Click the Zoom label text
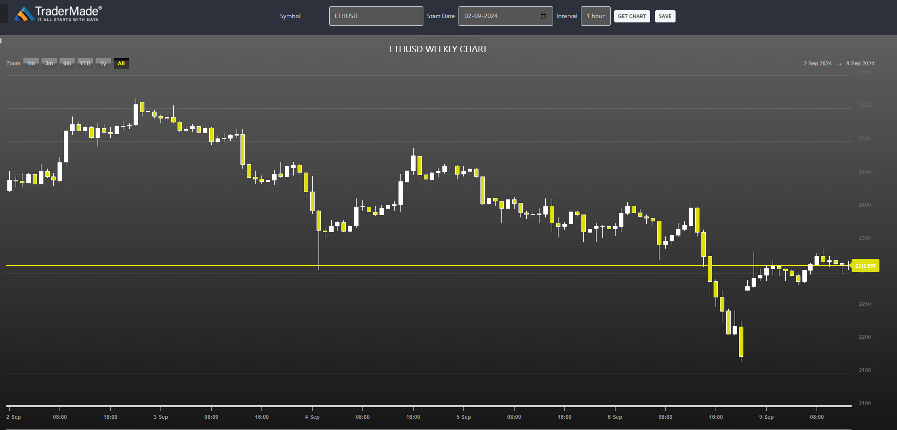 (13, 63)
